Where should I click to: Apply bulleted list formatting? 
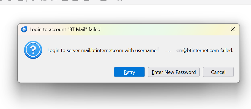44,1
